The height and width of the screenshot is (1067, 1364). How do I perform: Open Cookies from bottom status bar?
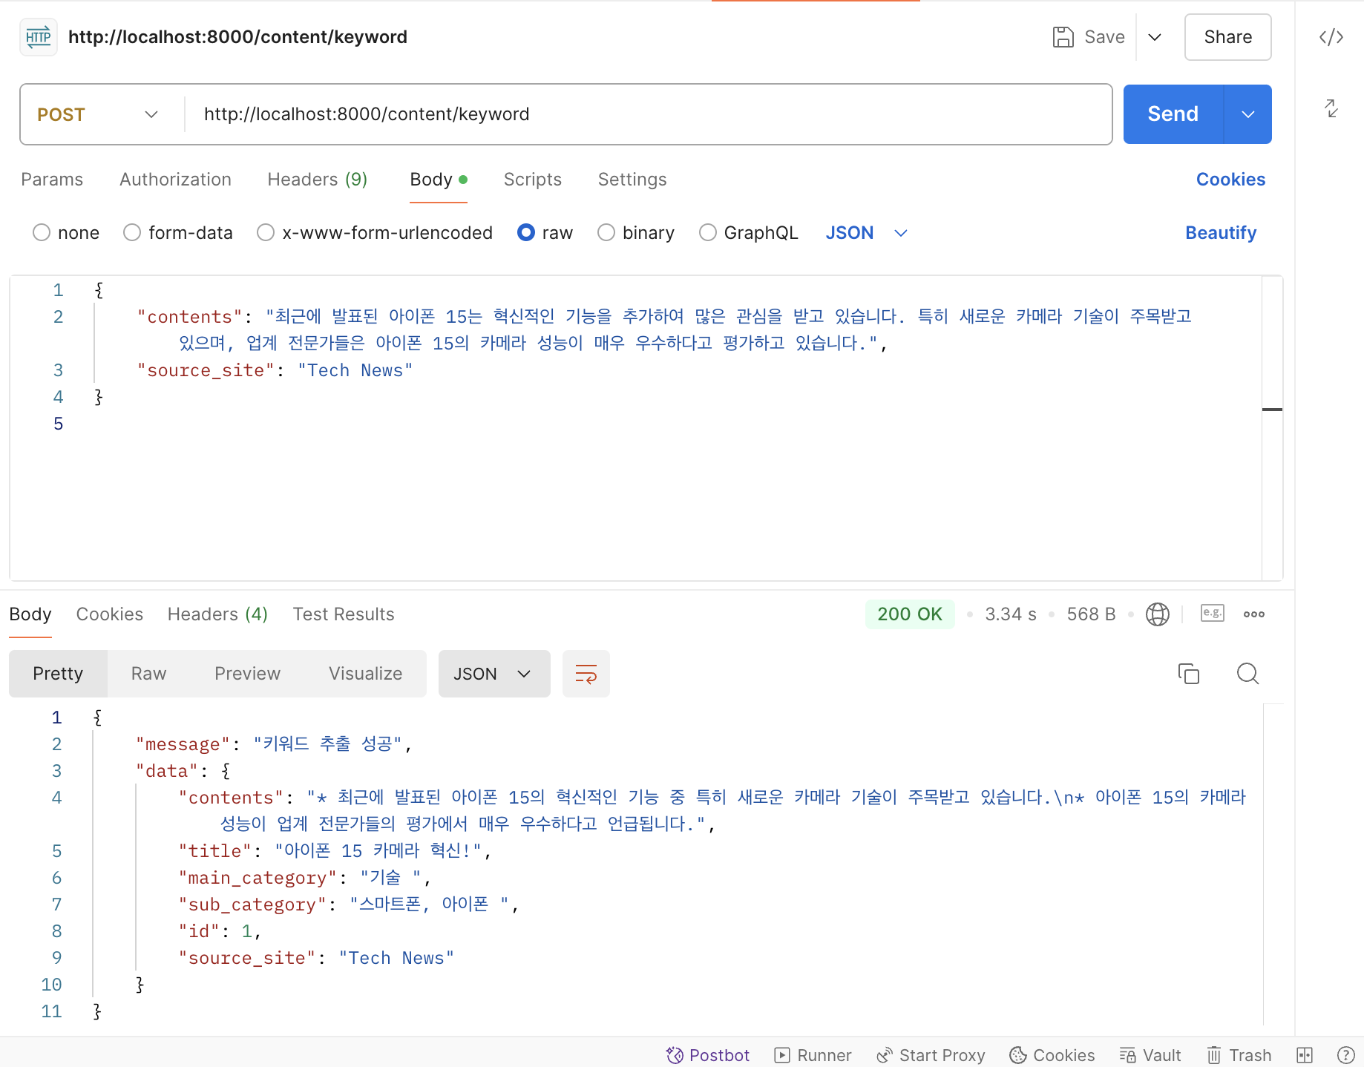point(1052,1055)
